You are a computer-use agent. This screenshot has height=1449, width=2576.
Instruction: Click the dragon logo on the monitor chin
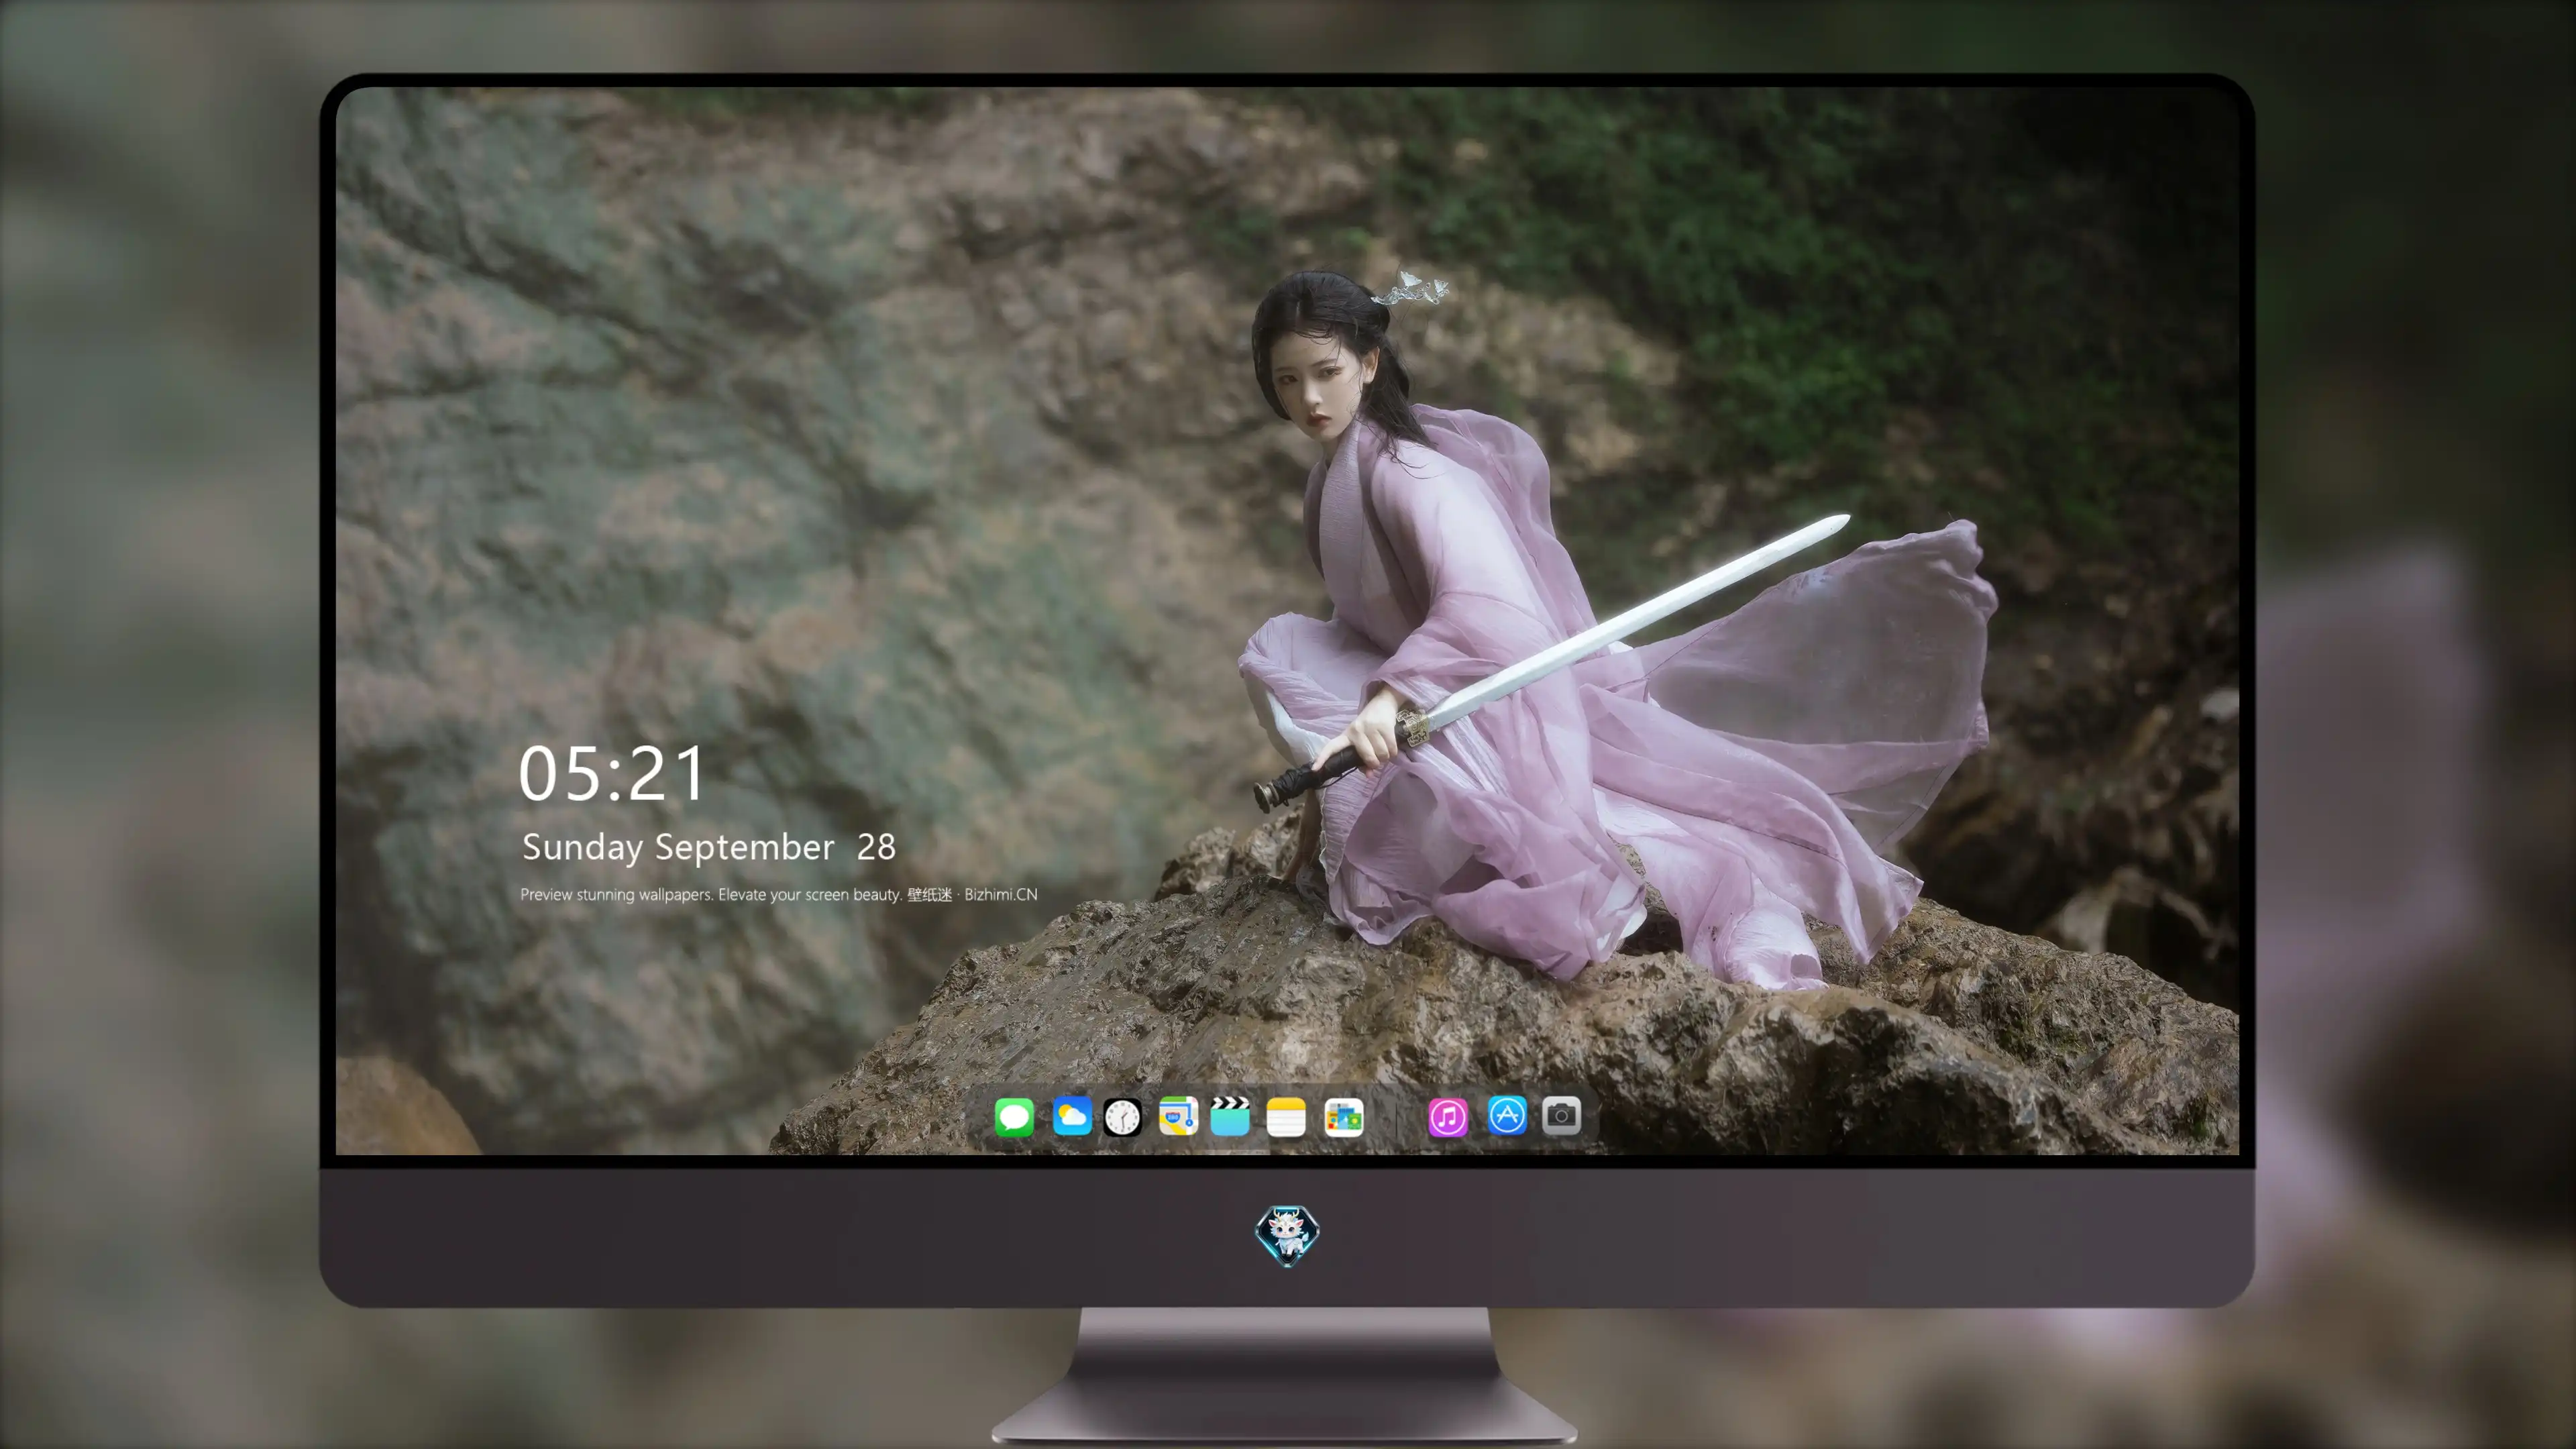1287,1236
